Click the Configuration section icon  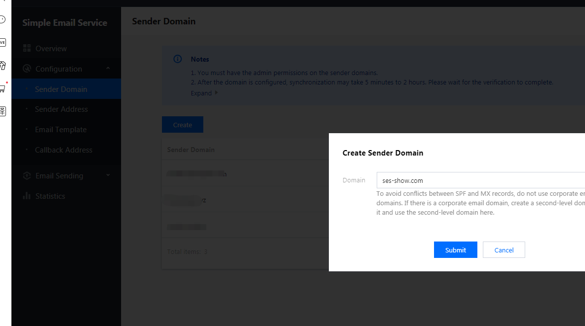pyautogui.click(x=27, y=69)
